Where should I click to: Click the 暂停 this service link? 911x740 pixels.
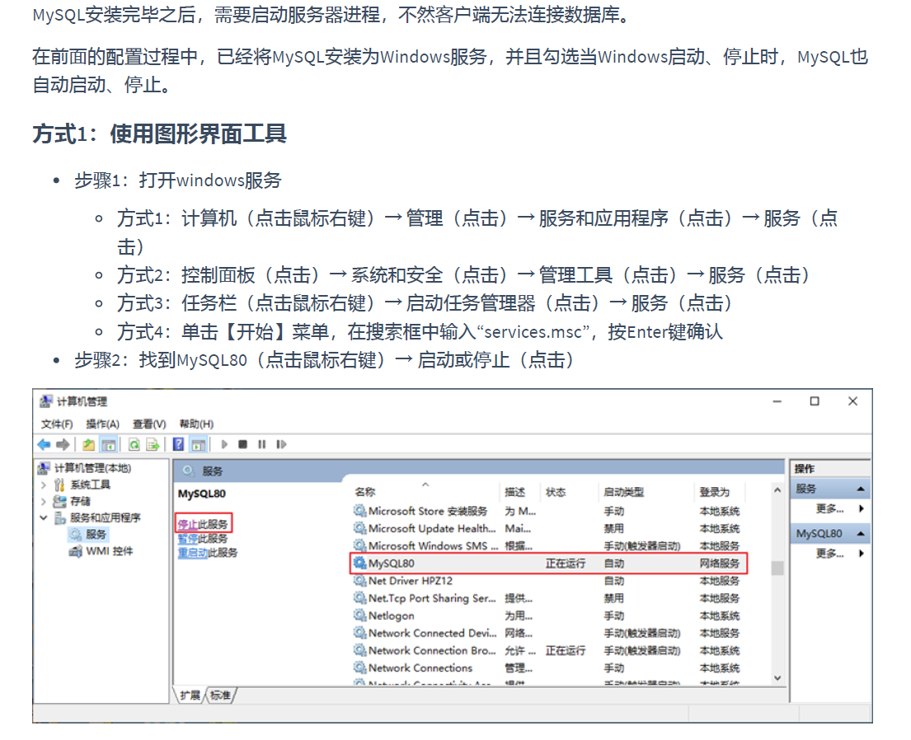pos(187,539)
